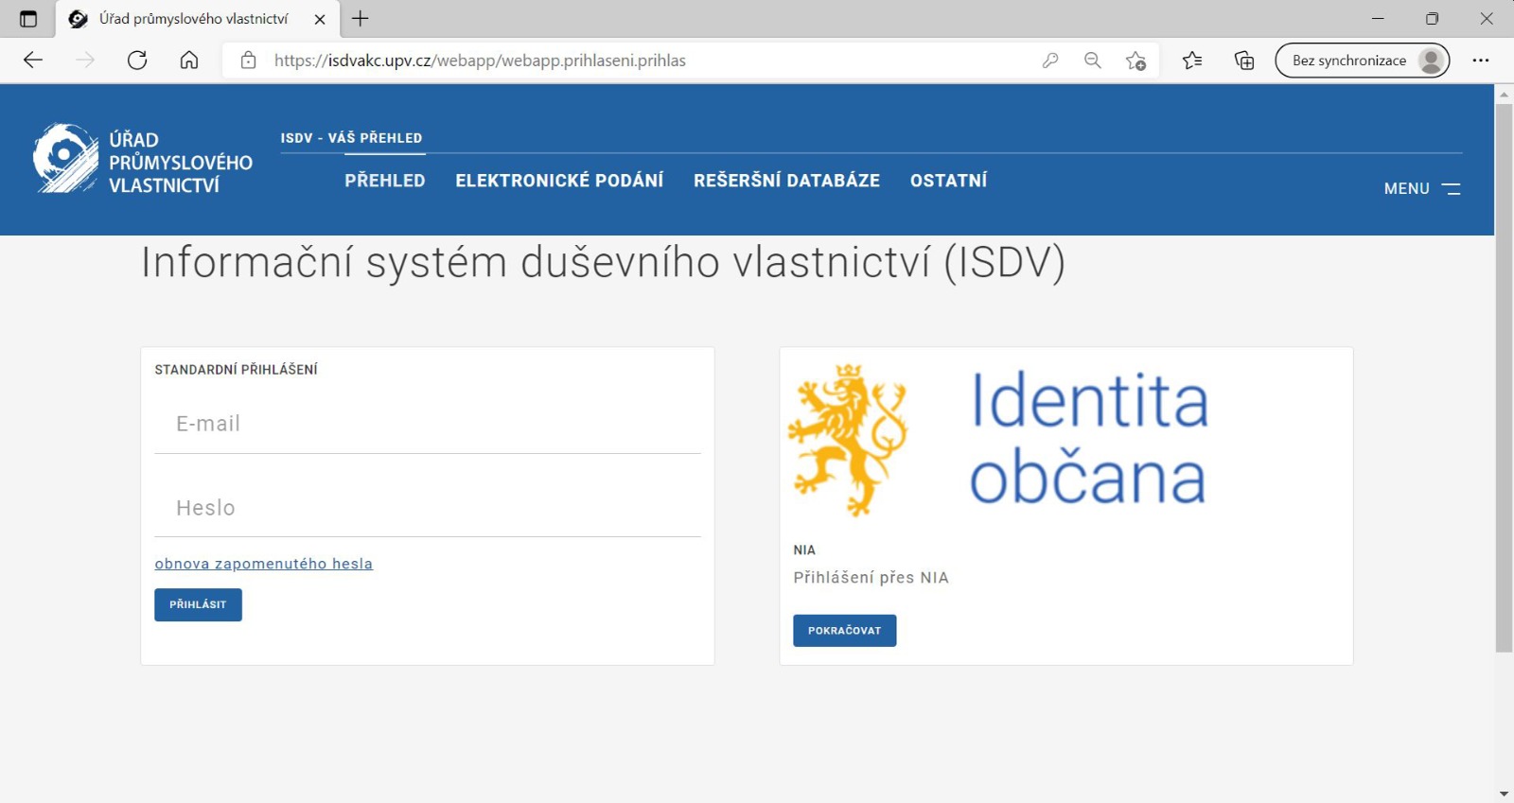
Task: Click the Heslo password field
Action: 428,509
